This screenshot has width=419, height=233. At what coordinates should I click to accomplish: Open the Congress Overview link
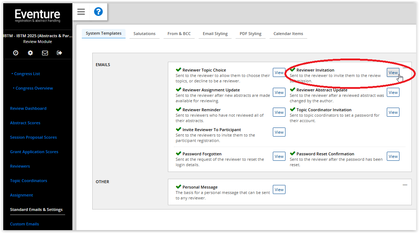[34, 88]
